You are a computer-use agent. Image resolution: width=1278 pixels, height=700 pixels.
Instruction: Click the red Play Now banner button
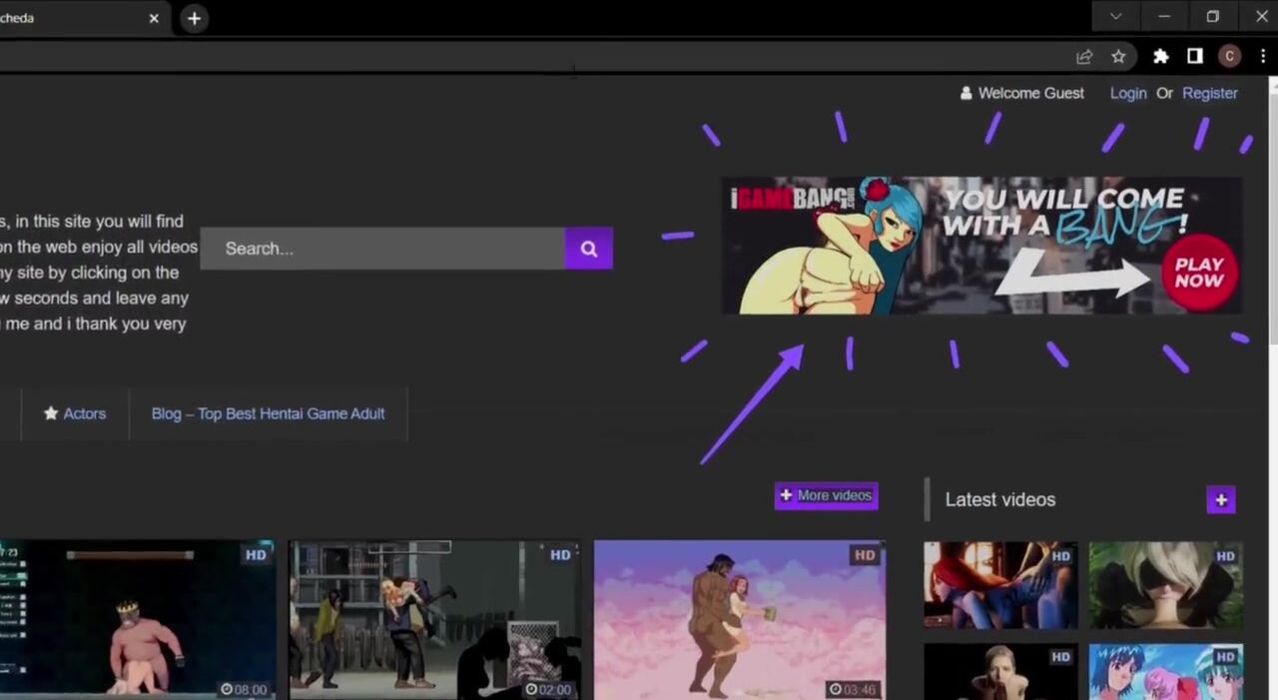[x=1198, y=273]
